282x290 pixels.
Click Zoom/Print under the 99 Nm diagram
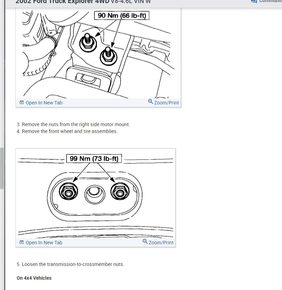(x=158, y=242)
